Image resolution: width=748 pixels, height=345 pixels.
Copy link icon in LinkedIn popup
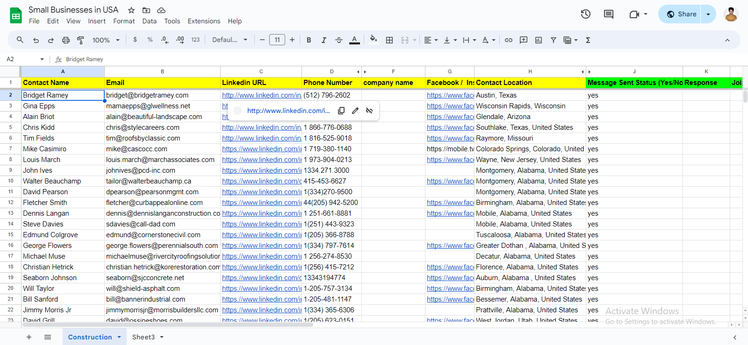tap(341, 111)
